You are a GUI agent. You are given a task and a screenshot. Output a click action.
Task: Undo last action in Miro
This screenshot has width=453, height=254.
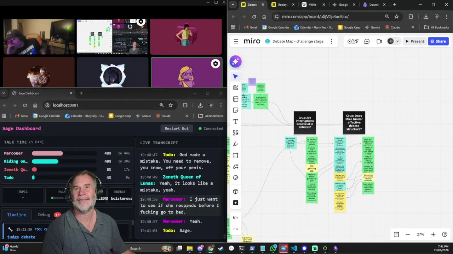click(236, 218)
